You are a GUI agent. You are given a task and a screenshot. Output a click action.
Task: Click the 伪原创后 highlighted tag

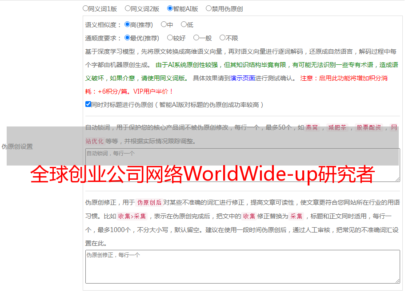pyautogui.click(x=149, y=202)
